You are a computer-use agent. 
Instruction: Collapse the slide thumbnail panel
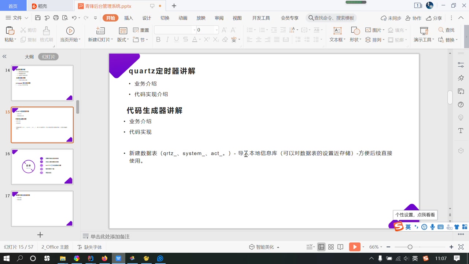[x=4, y=56]
